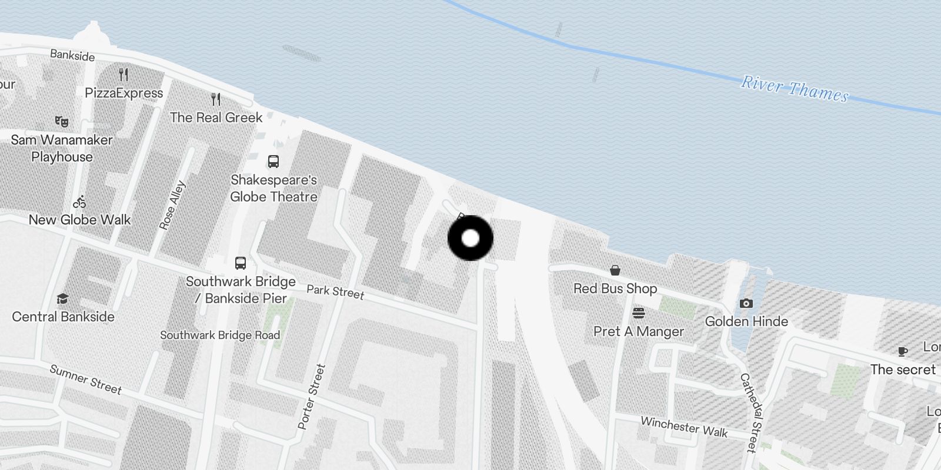Select the Golden Hinde camera icon
The image size is (941, 470).
[x=746, y=303]
